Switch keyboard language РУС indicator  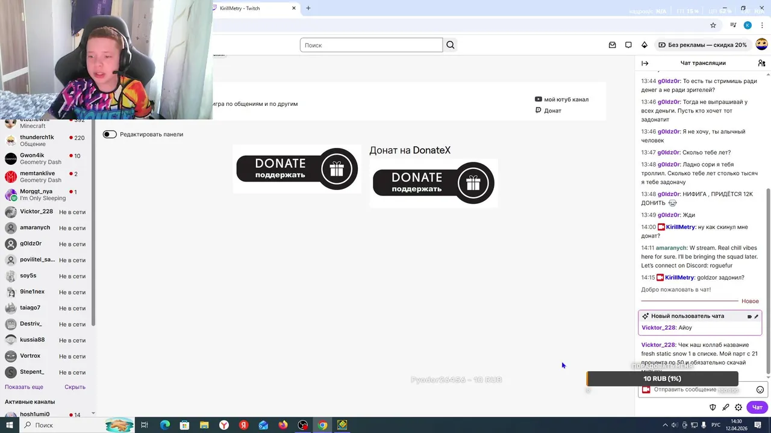pyautogui.click(x=717, y=425)
